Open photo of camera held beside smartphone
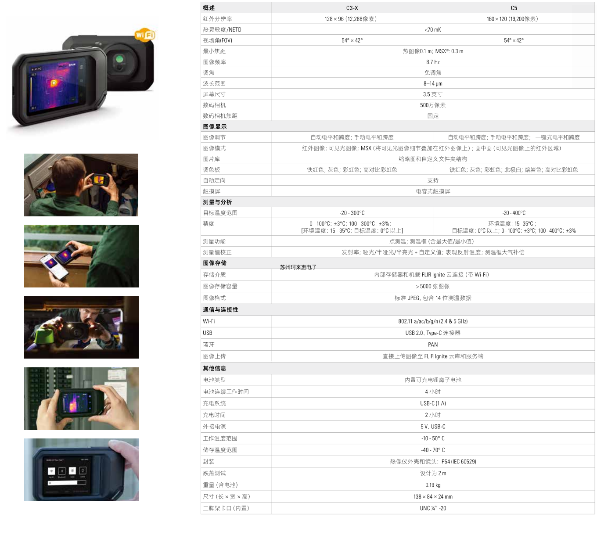 (x=81, y=256)
